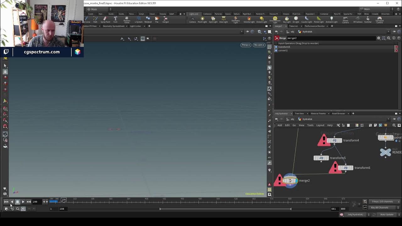402x226 pixels.
Task: Add a Camera from the Lights shelf
Action: (x=192, y=19)
